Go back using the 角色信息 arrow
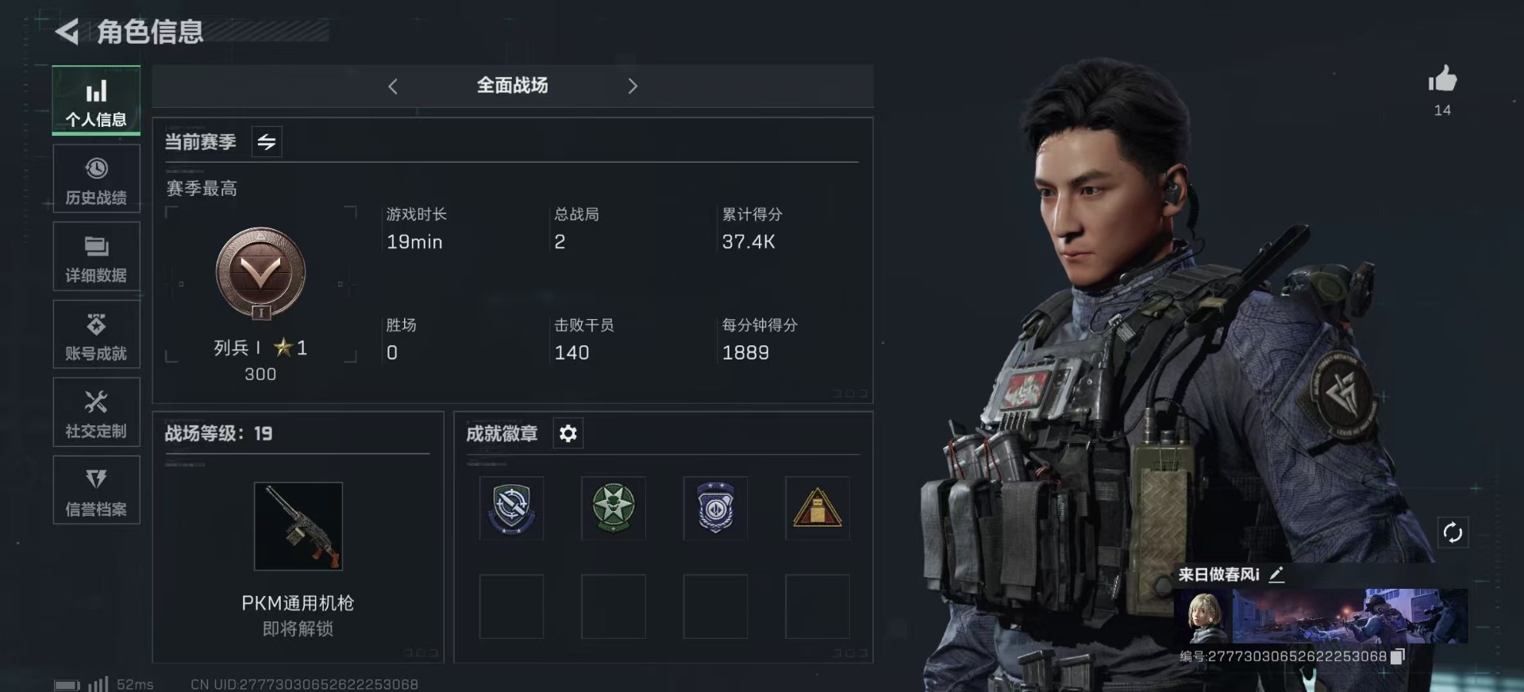 pos(67,32)
